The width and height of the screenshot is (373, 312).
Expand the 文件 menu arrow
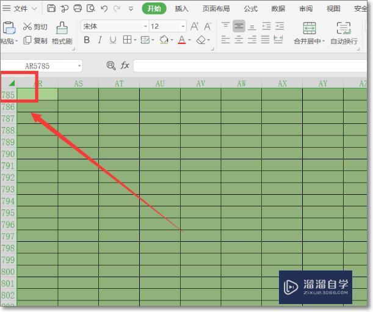[34, 9]
